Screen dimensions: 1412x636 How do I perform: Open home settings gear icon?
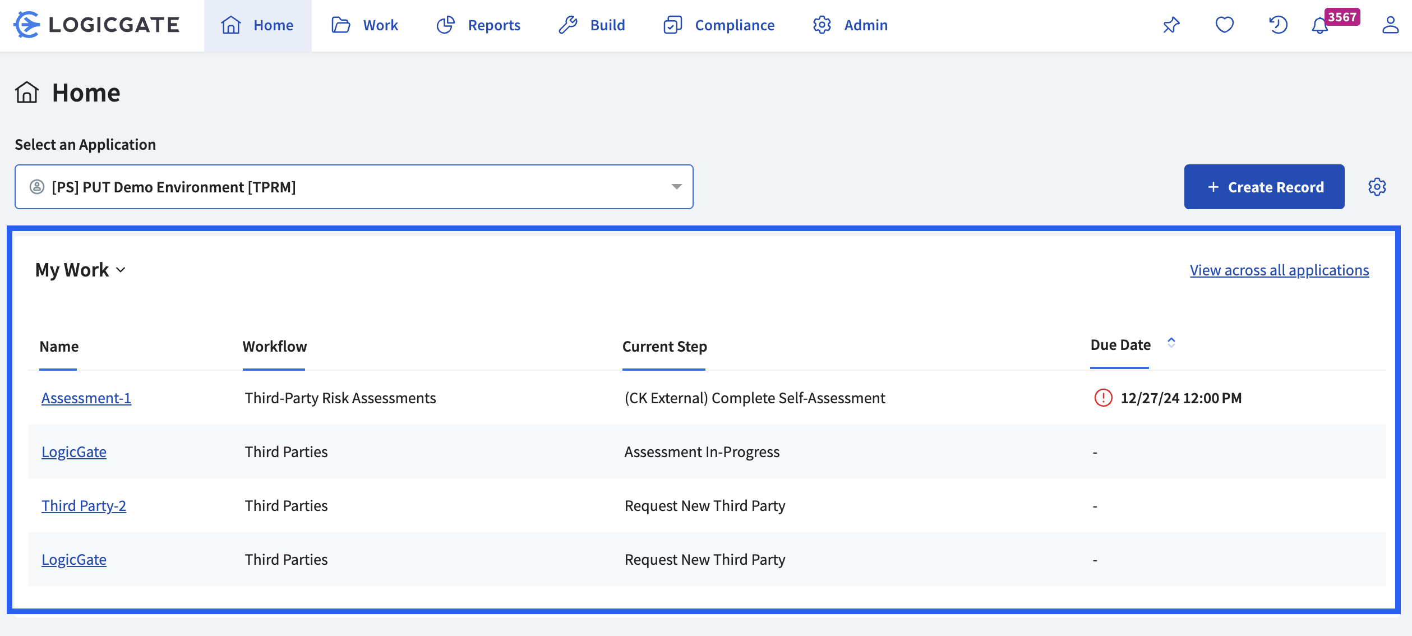[1377, 187]
